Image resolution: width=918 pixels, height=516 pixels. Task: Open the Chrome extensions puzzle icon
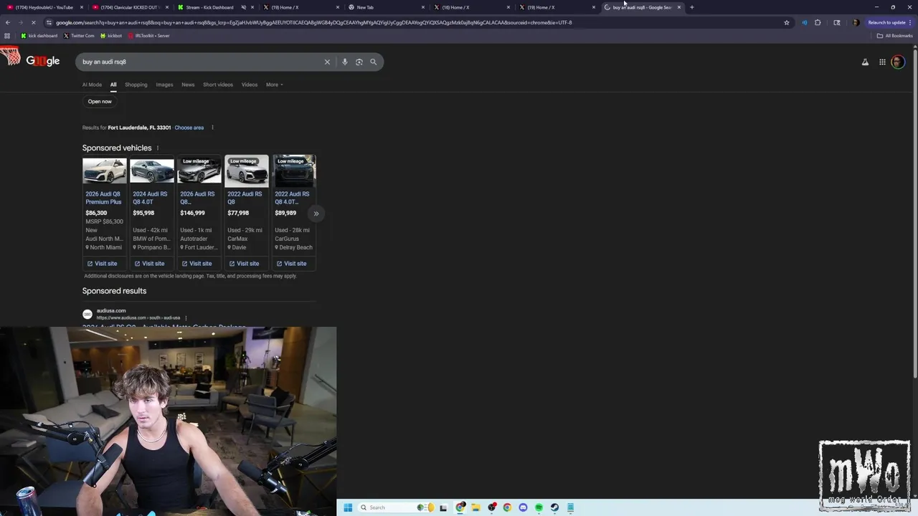[x=818, y=22]
